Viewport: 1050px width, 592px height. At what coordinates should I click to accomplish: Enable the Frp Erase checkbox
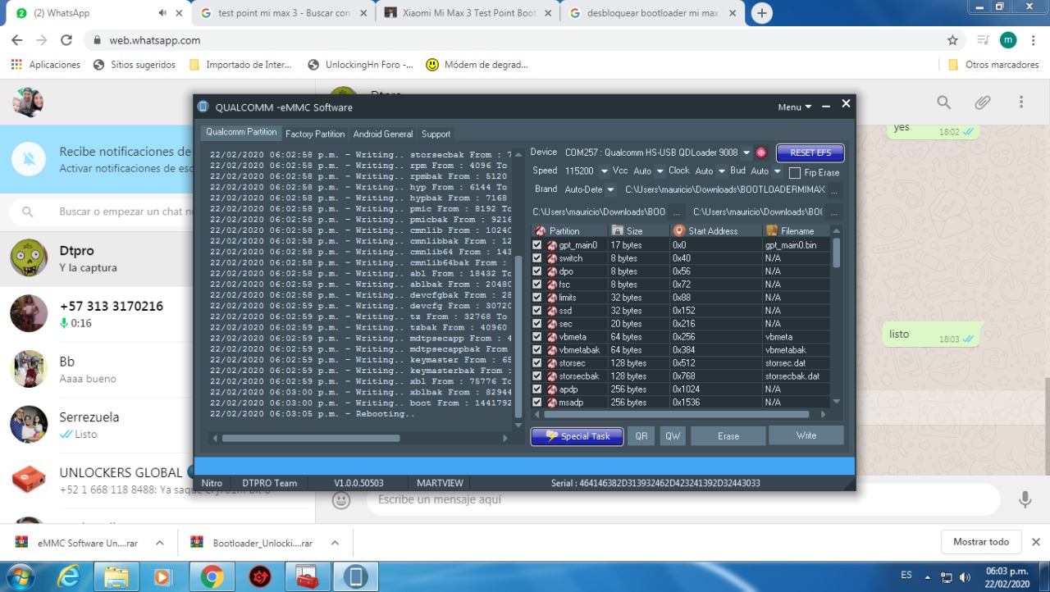coord(794,173)
